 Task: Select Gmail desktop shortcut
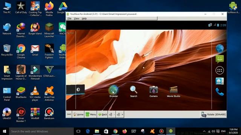pyautogui.click(x=35, y=50)
